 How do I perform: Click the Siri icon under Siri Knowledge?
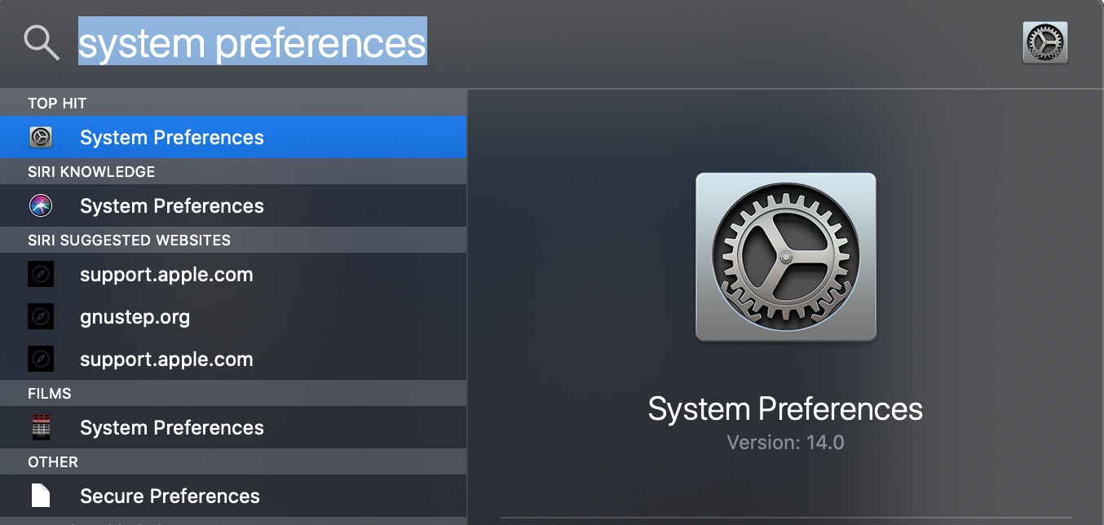coord(41,205)
